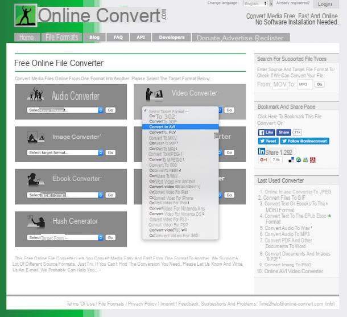
Task: Pick Convert video for PS3
Action: point(180,219)
